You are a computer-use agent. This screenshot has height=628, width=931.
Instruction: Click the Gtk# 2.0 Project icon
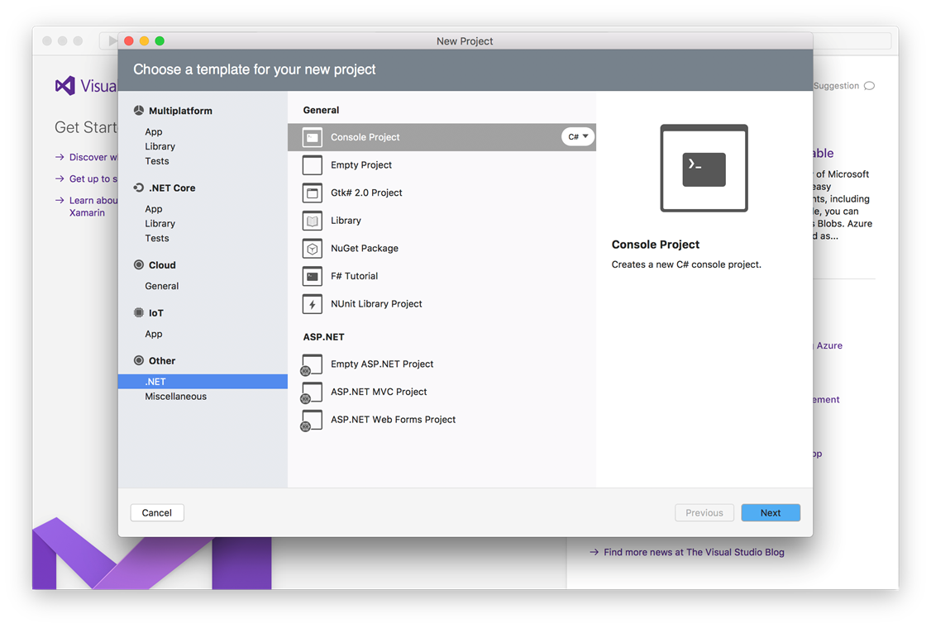coord(312,193)
